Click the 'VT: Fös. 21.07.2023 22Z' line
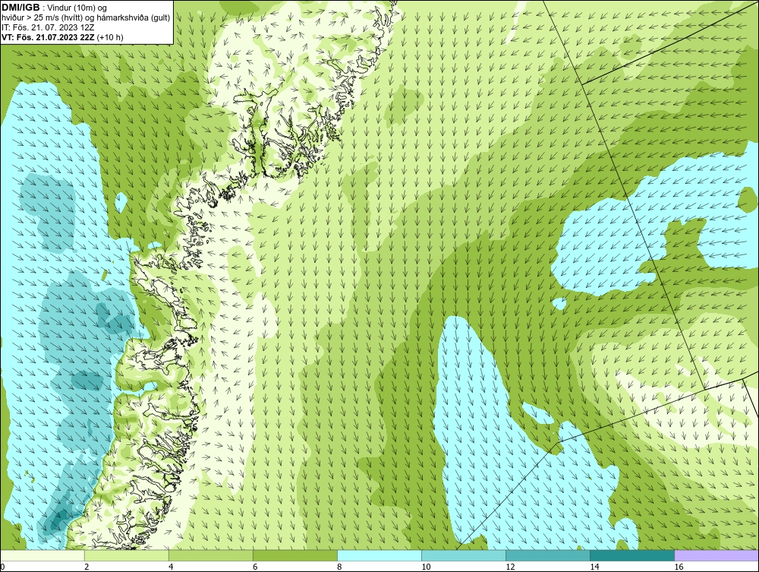The height and width of the screenshot is (572, 759). 49,37
